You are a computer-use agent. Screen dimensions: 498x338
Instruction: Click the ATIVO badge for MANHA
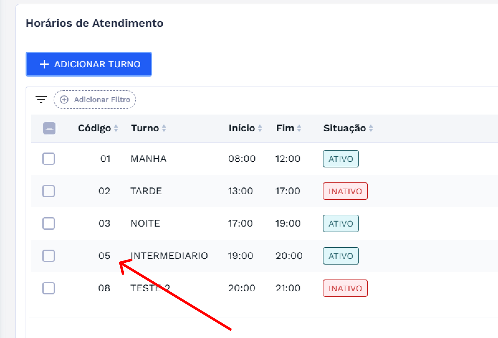pos(341,159)
